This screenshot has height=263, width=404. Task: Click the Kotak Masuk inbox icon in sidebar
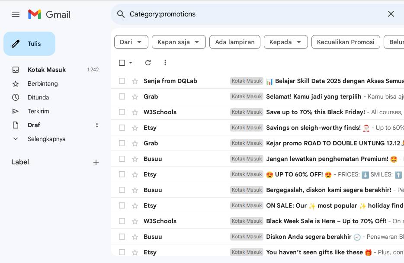click(16, 70)
